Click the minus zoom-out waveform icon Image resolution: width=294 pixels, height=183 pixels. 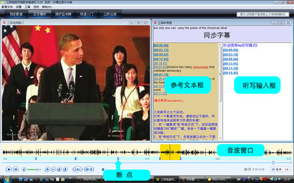click(x=53, y=169)
